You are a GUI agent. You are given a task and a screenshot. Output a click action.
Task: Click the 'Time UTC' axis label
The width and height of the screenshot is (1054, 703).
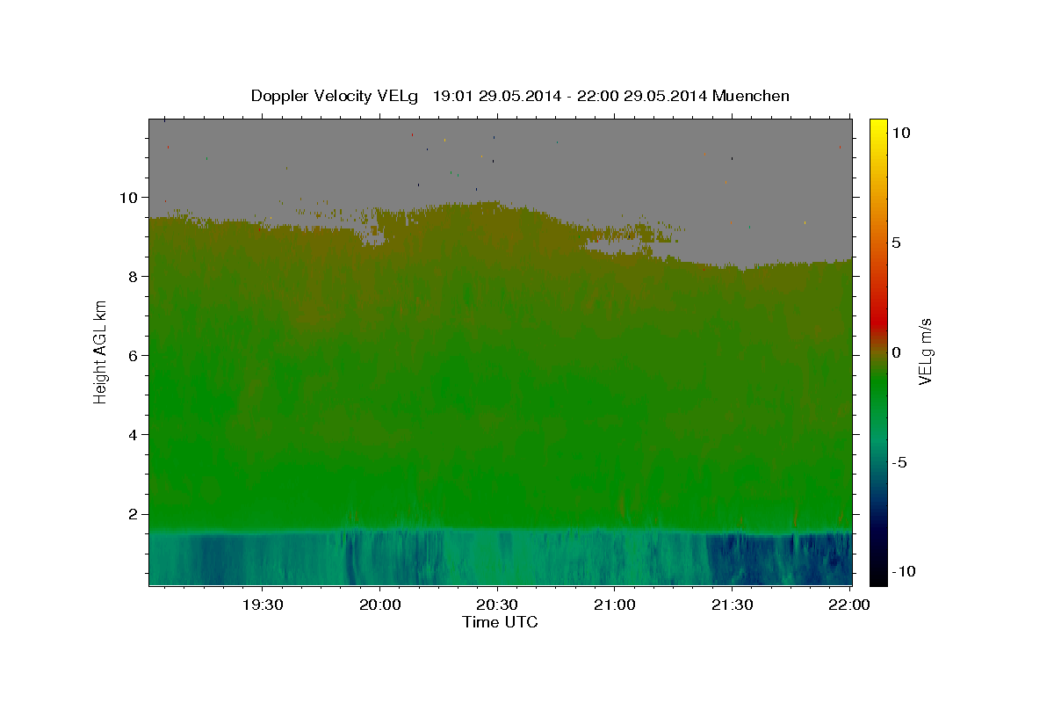pyautogui.click(x=500, y=622)
